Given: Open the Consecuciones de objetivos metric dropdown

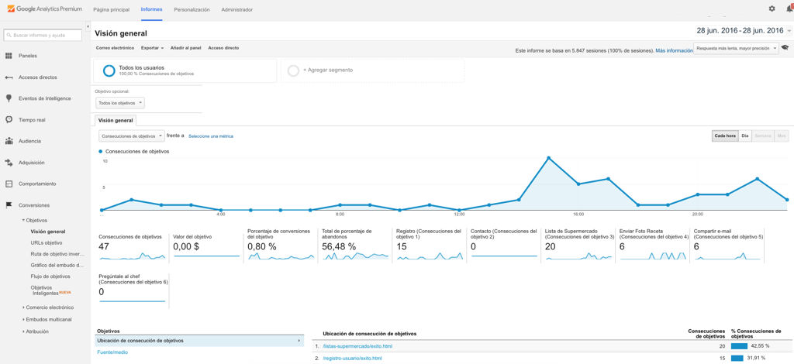Looking at the screenshot, I should pos(131,136).
